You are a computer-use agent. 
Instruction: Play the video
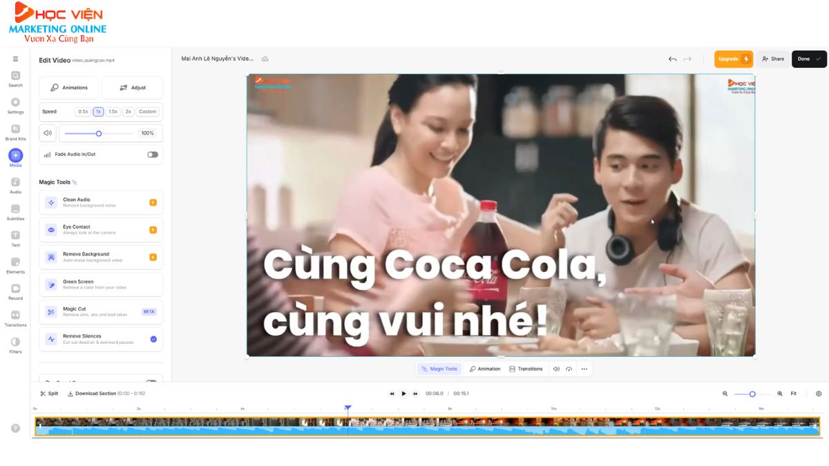pos(403,394)
